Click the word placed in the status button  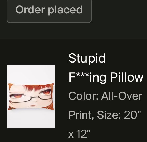coord(65,10)
